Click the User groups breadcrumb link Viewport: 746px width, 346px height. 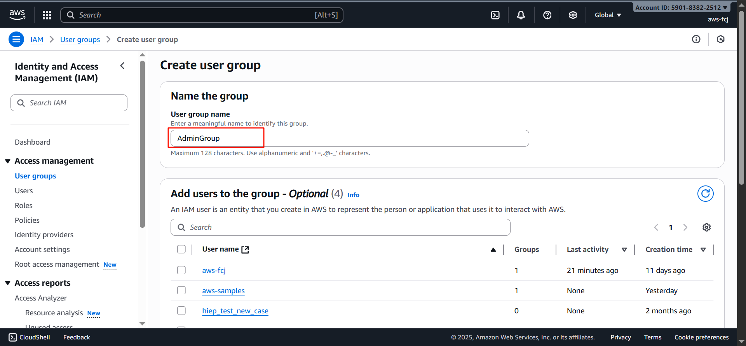[80, 40]
